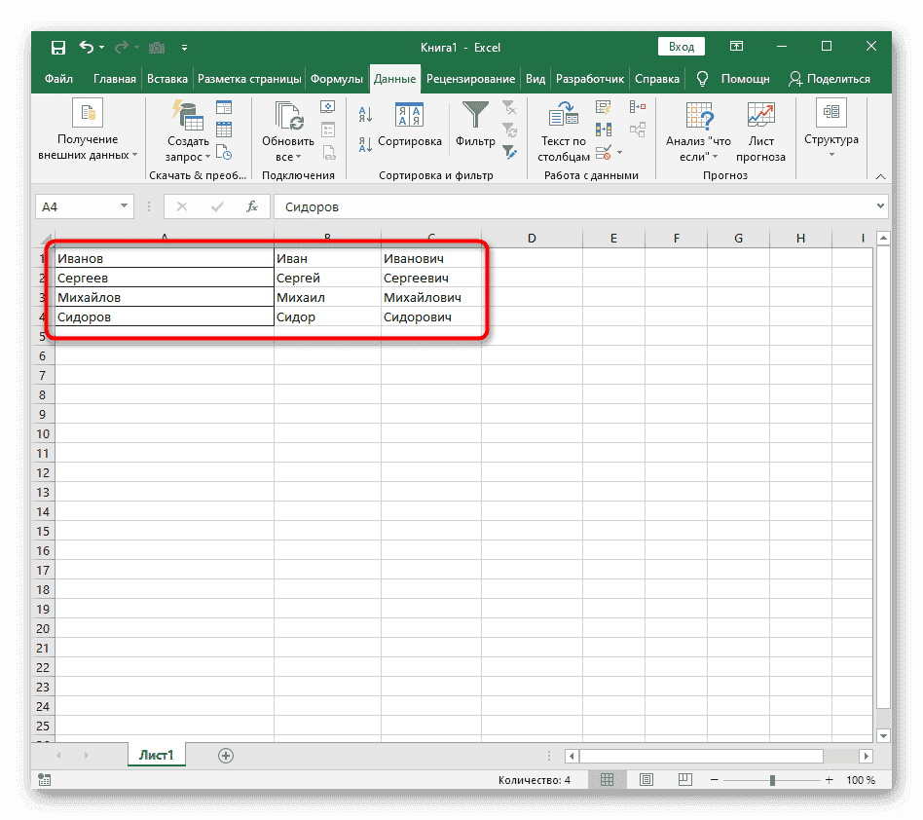Click the Sign in (Вход) button
Image resolution: width=923 pixels, height=820 pixels.
(x=682, y=47)
